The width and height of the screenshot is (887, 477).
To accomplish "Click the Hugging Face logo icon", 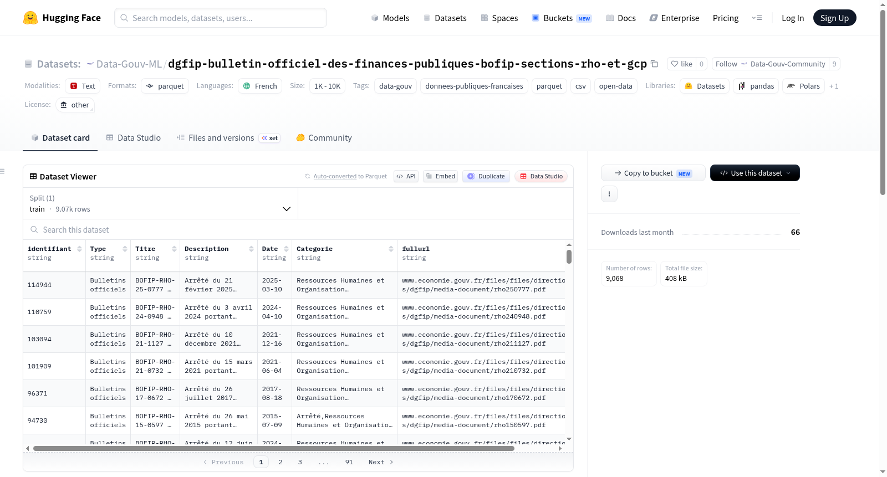I will [x=30, y=18].
